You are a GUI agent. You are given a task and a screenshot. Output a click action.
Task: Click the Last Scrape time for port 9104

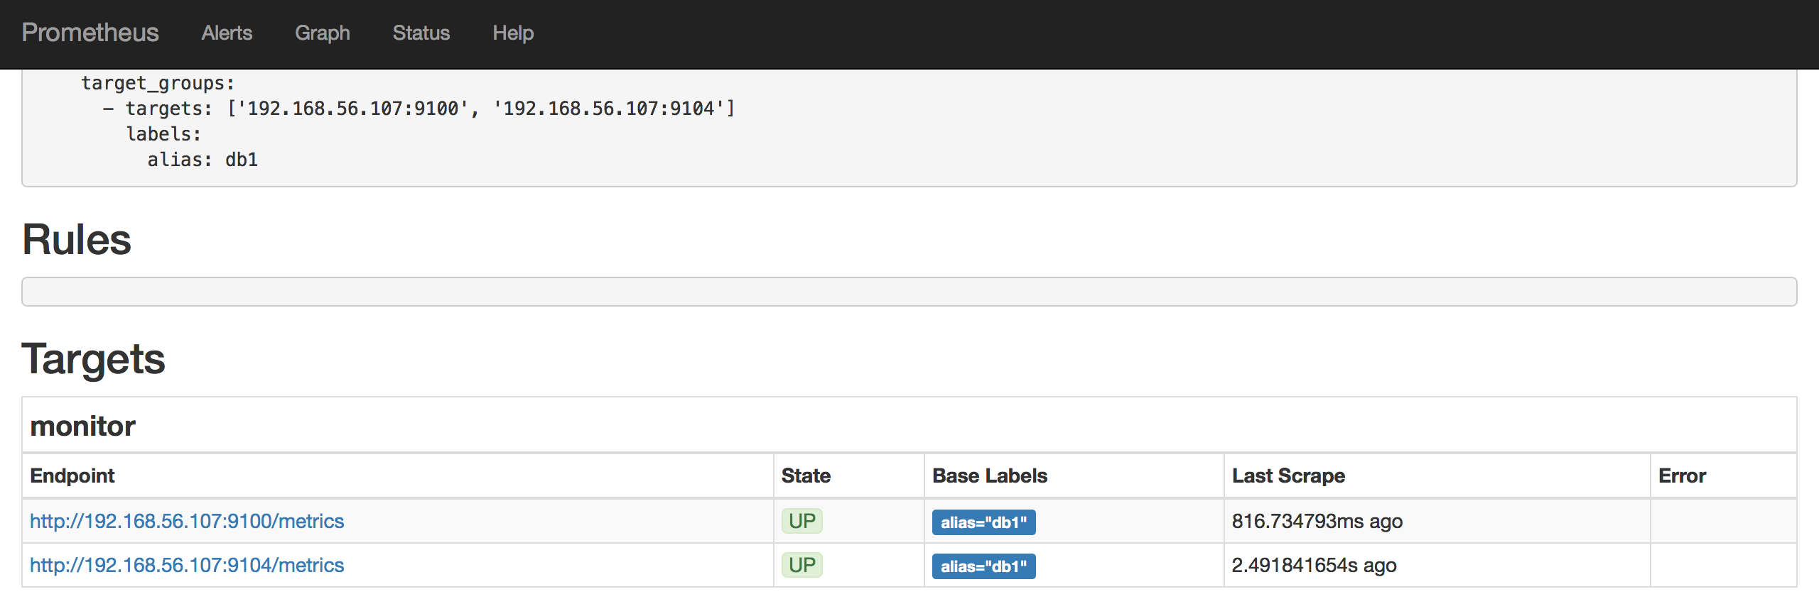1314,566
